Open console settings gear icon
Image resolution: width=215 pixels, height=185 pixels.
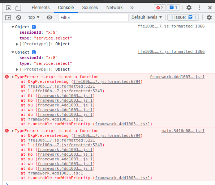pos(209,17)
